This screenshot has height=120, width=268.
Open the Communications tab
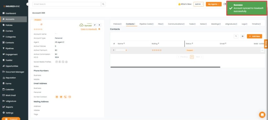[176, 24]
